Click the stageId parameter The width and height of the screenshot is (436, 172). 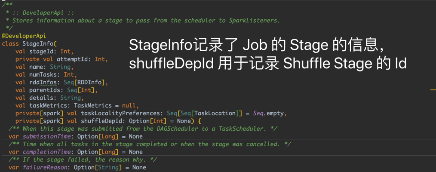pos(43,52)
